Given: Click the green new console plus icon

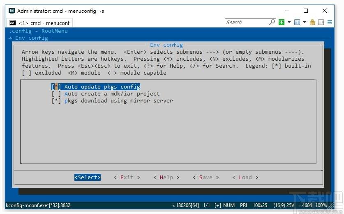Looking at the screenshot, I should coord(282,22).
